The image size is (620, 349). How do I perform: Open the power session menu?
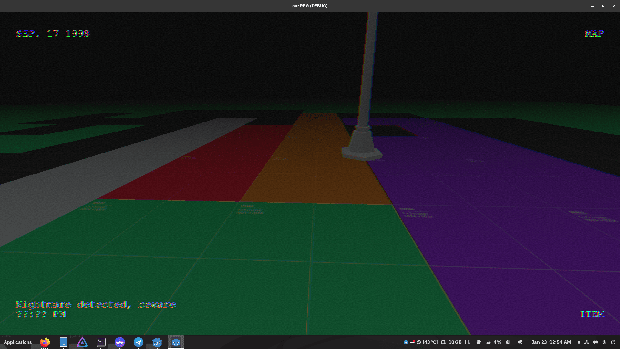pos(613,342)
